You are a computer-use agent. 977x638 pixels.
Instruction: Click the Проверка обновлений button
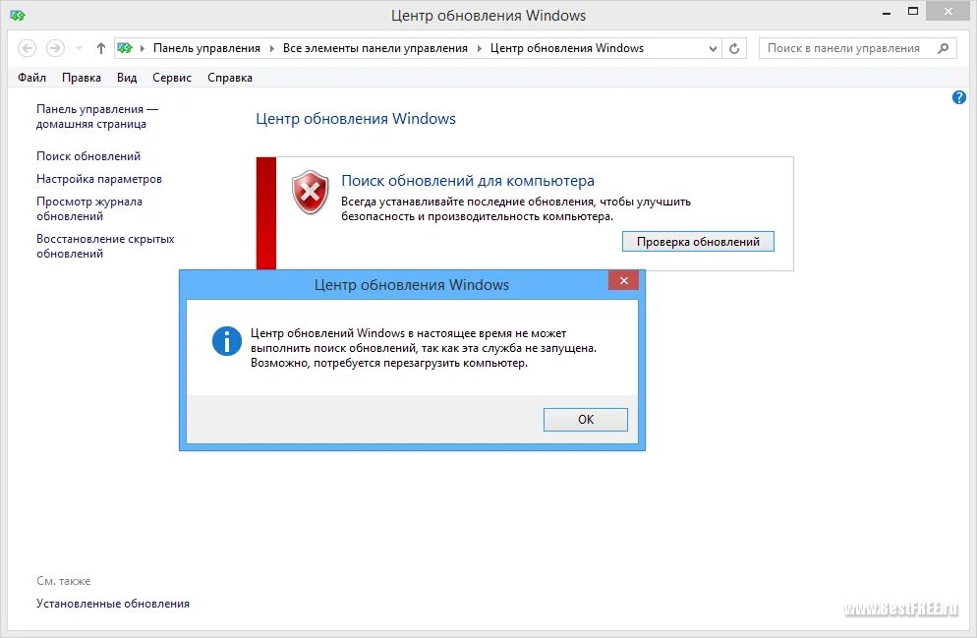pos(698,242)
